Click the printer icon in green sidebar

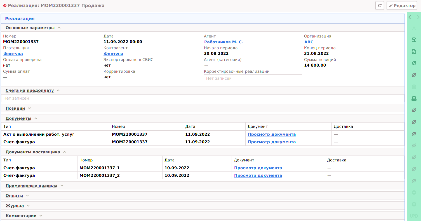(x=414, y=98)
